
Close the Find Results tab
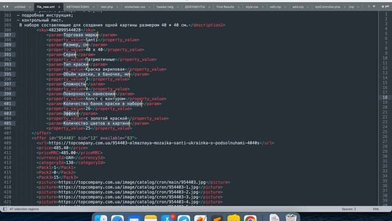pyautogui.click(x=238, y=7)
